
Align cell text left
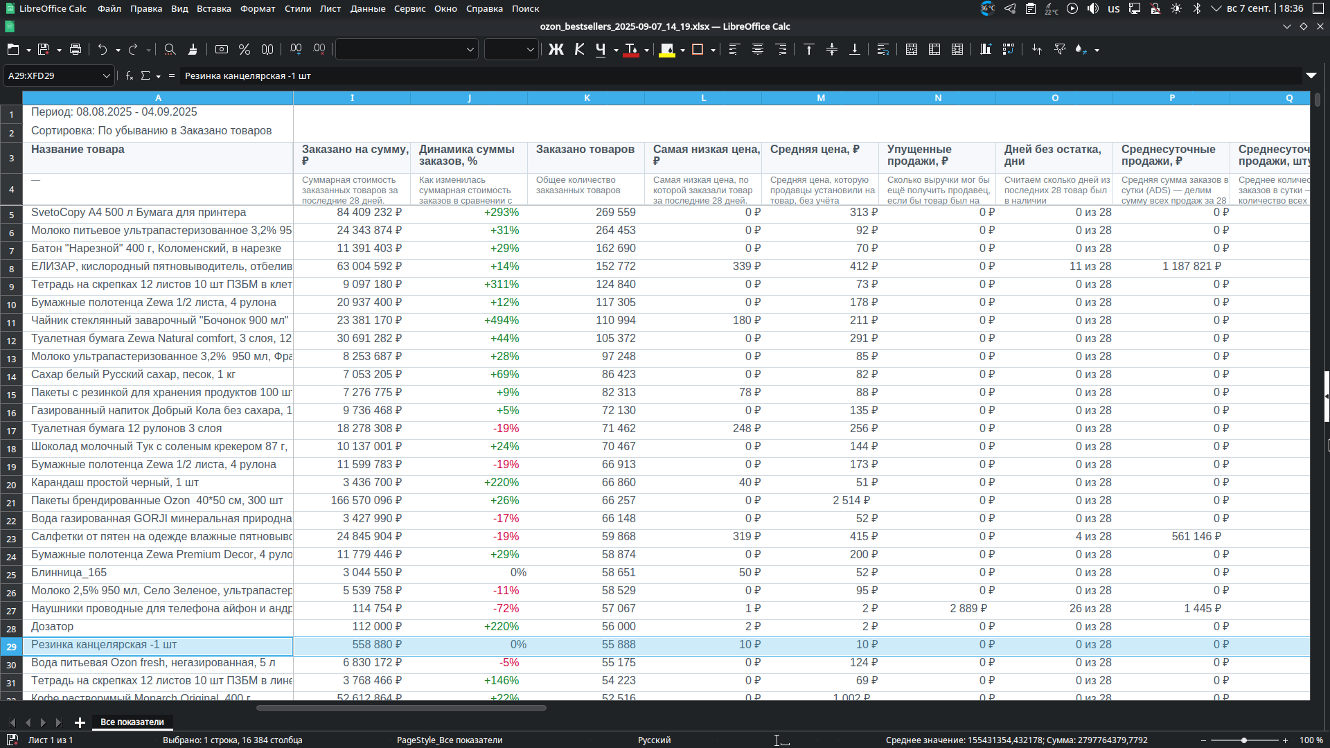(x=735, y=49)
